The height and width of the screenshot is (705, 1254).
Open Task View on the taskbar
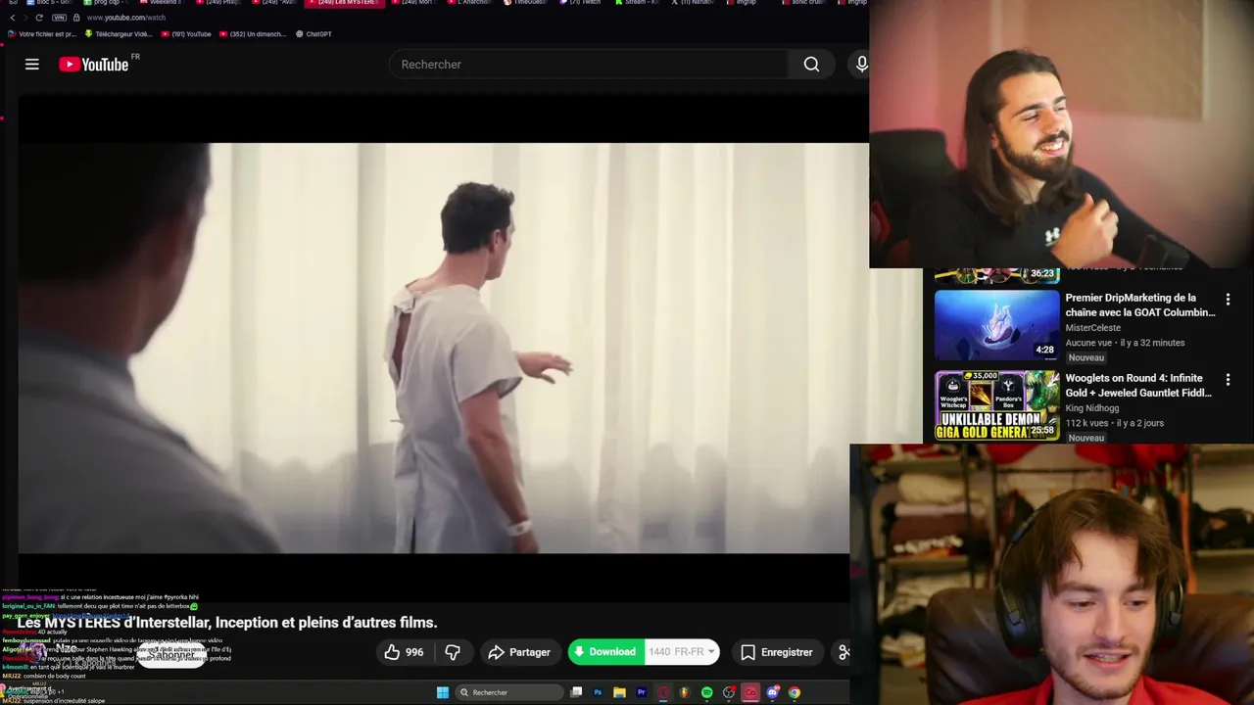pos(576,692)
